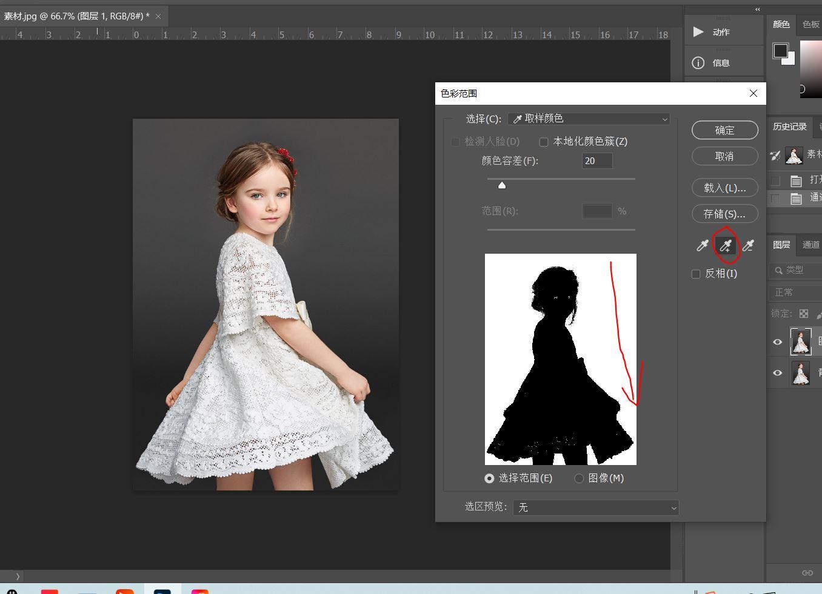Image resolution: width=822 pixels, height=594 pixels.
Task: Open the 选区预览 dropdown
Action: click(x=595, y=507)
